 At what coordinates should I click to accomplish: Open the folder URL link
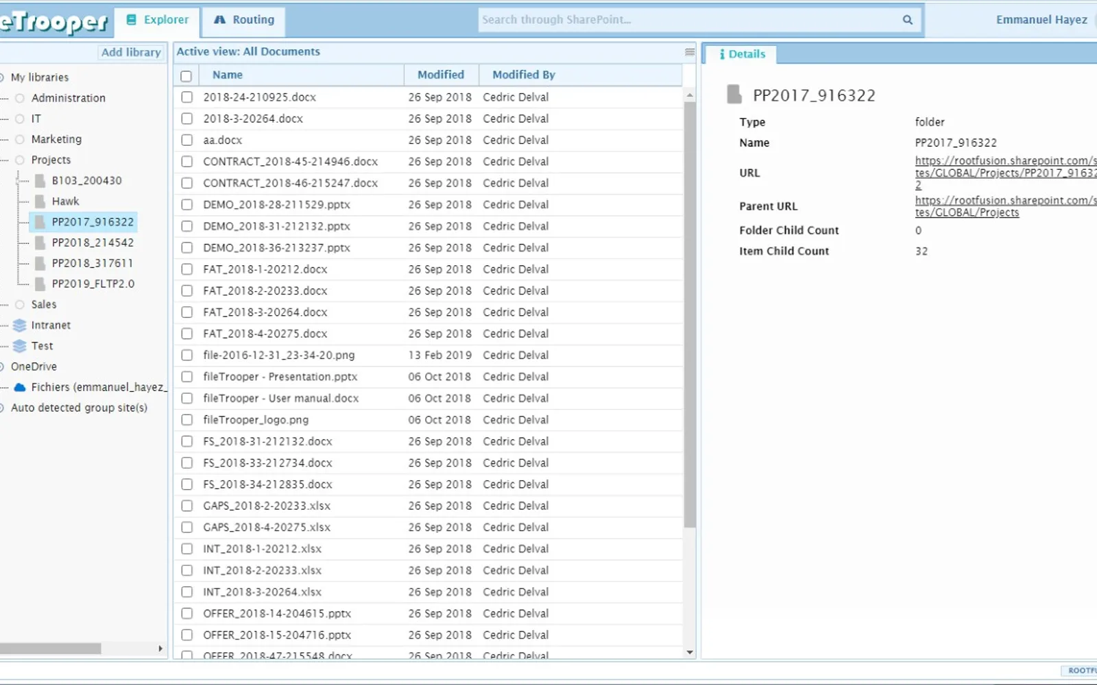(x=1005, y=173)
